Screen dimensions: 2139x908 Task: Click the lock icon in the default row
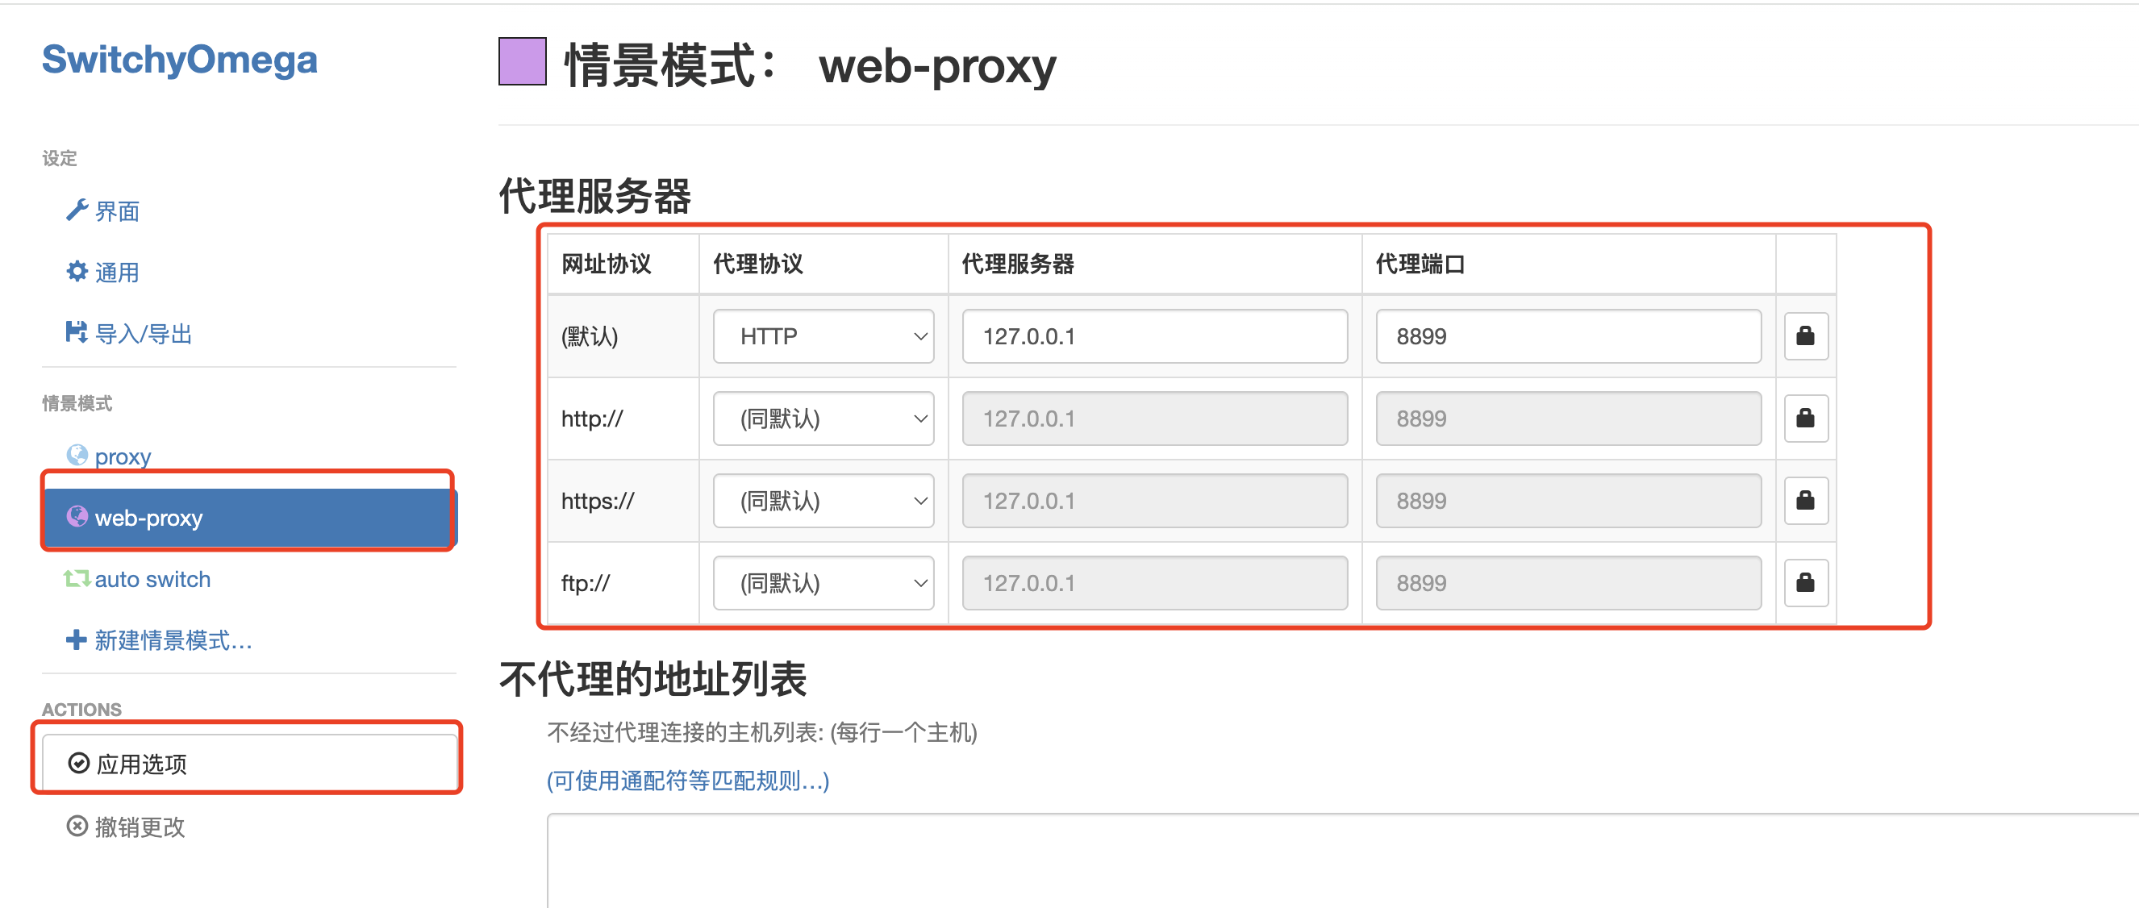click(x=1805, y=336)
